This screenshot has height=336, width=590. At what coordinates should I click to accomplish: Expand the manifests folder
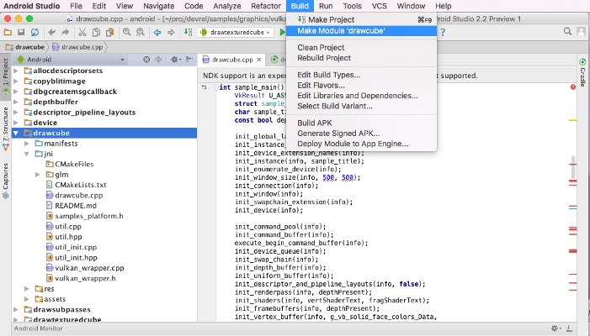[x=27, y=144]
